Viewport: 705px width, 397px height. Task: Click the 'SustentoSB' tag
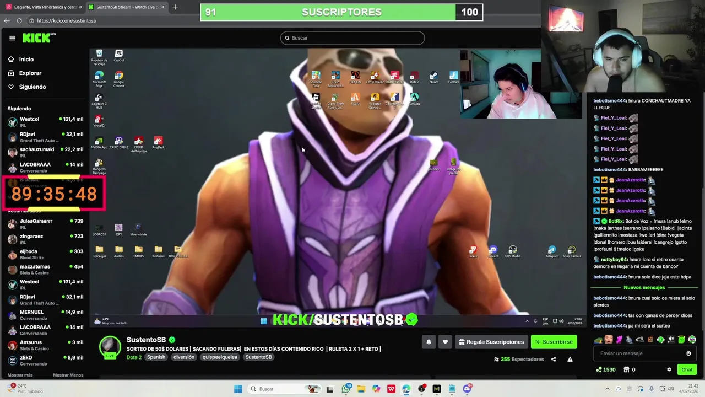(x=258, y=357)
